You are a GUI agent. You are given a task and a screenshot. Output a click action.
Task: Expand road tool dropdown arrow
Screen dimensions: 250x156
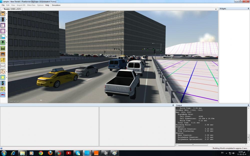pyautogui.click(x=6, y=19)
